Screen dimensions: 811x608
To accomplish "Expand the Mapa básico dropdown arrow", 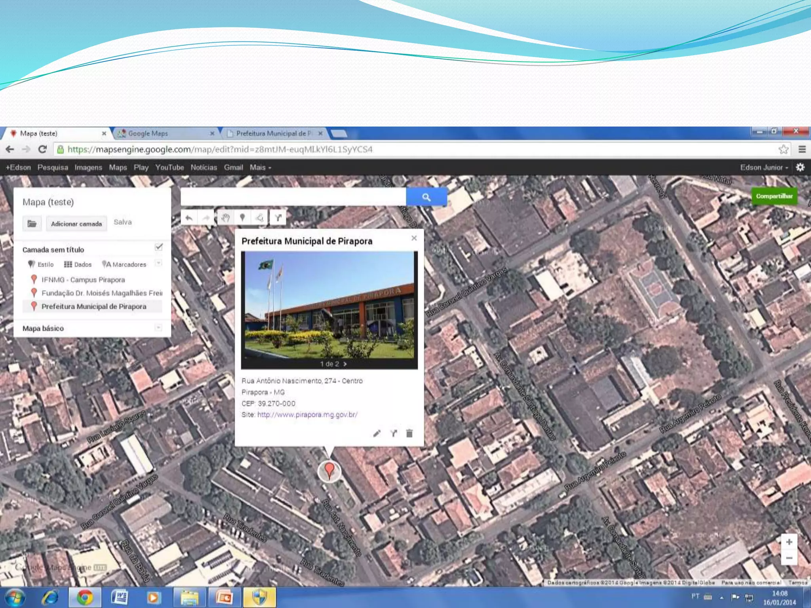I will click(158, 328).
